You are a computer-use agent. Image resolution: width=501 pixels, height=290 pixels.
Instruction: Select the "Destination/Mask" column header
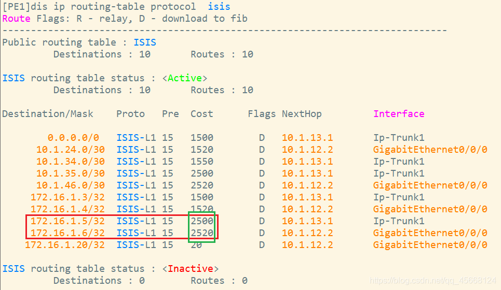coord(48,114)
